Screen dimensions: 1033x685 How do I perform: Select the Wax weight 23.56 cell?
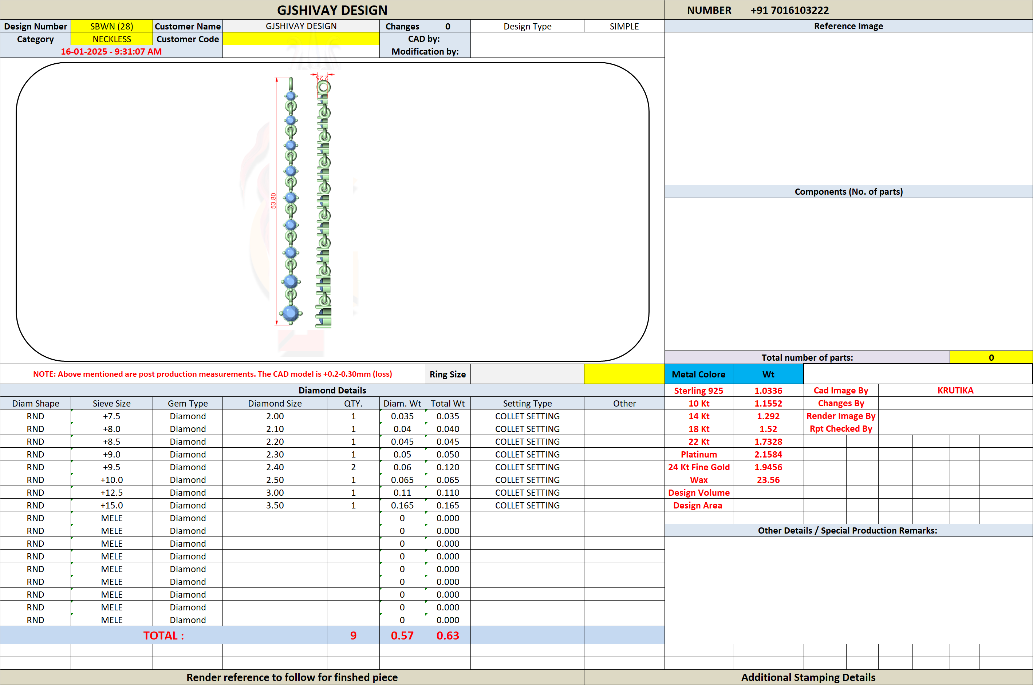768,480
